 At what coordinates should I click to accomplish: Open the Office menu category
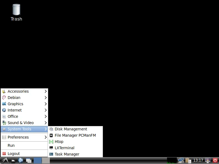(24, 116)
